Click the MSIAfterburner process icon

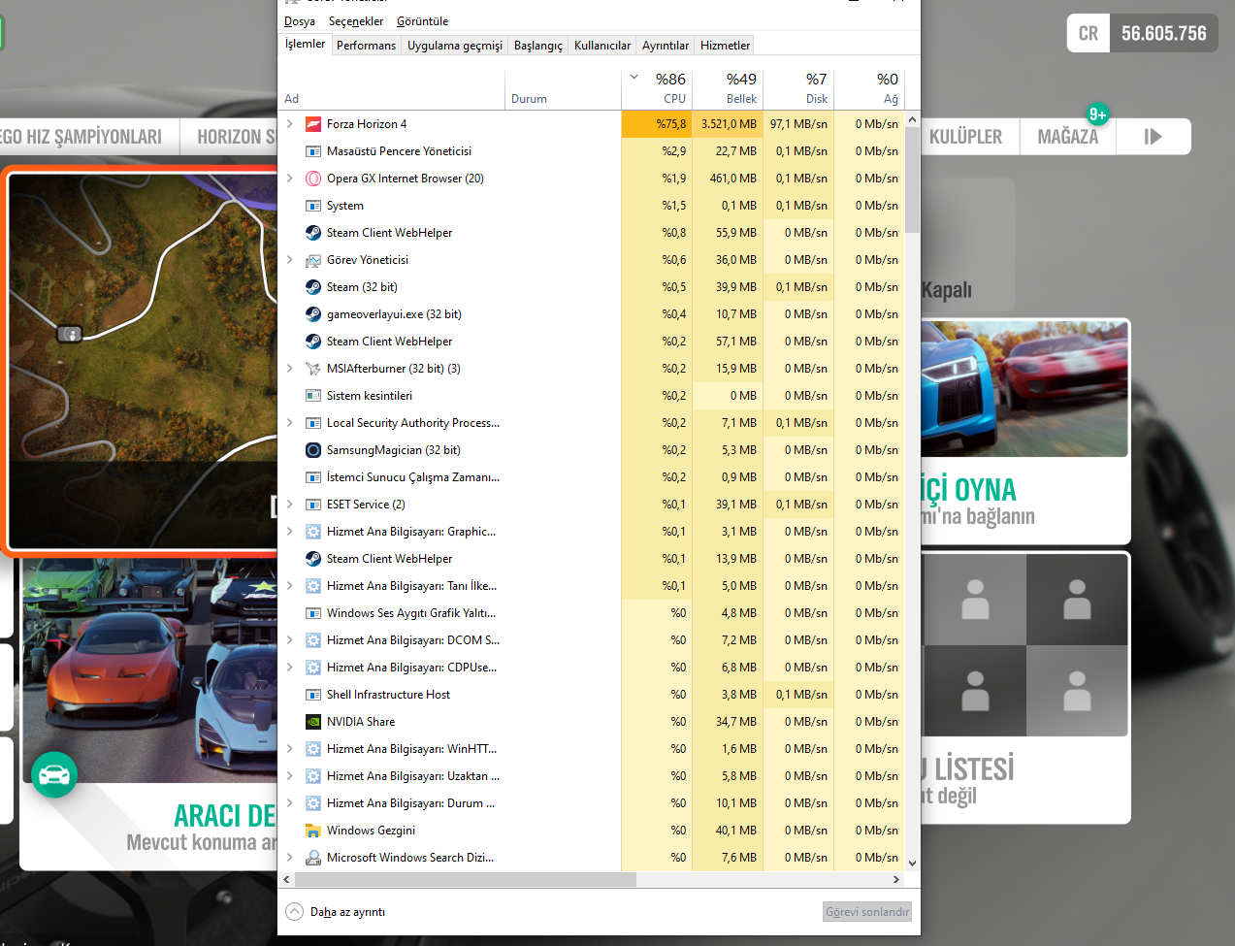click(313, 369)
